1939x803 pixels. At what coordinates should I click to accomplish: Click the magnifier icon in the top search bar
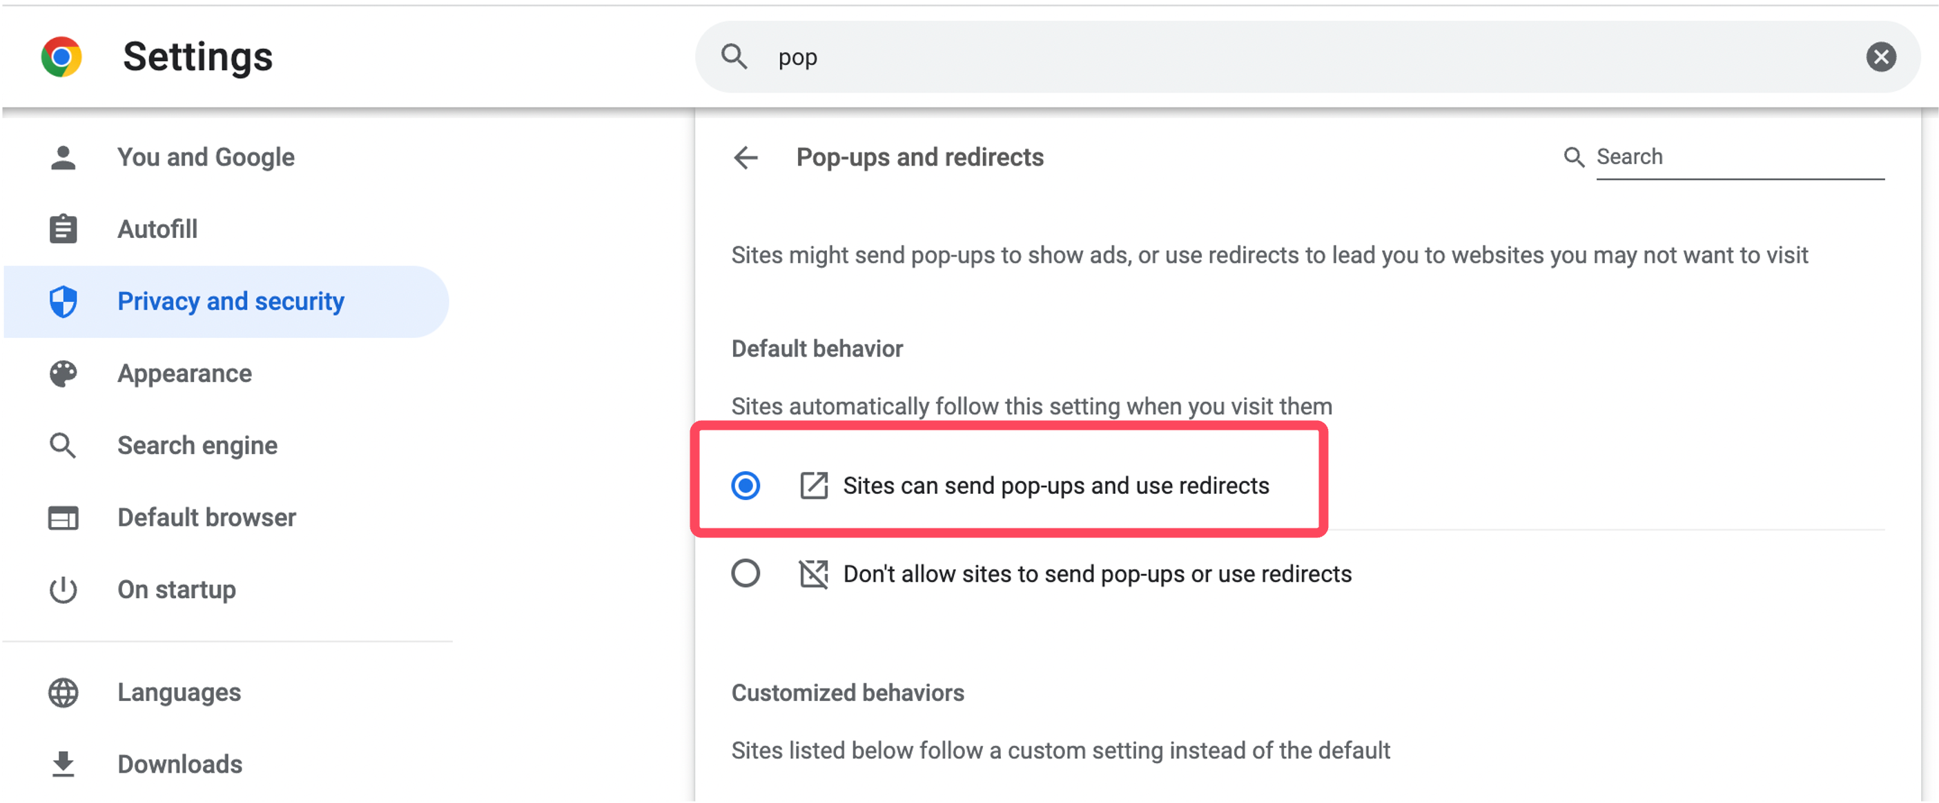734,57
